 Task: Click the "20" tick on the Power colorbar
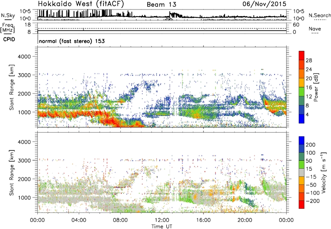[309, 79]
